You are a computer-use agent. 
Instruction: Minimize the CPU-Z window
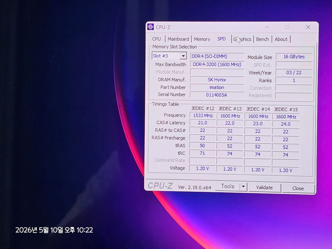click(x=267, y=27)
